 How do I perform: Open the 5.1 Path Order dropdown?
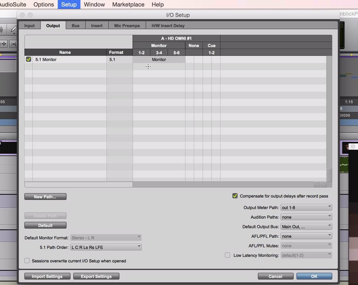point(105,247)
